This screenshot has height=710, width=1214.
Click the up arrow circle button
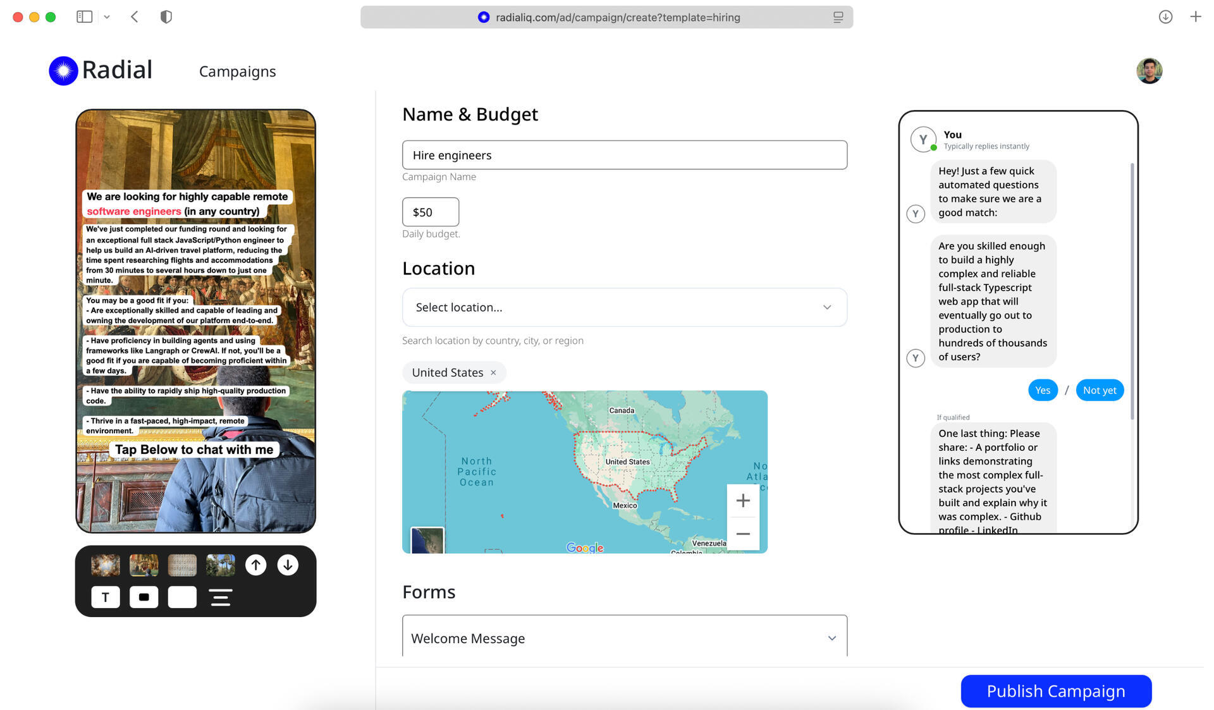255,565
